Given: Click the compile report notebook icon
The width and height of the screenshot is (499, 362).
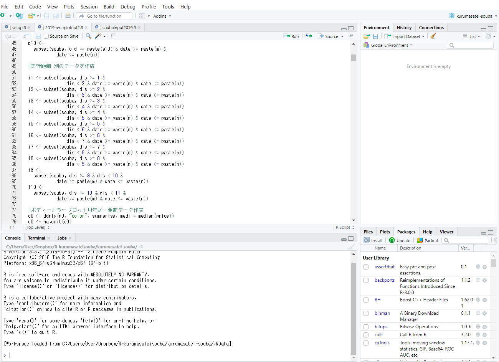Looking at the screenshot, I should [114, 36].
